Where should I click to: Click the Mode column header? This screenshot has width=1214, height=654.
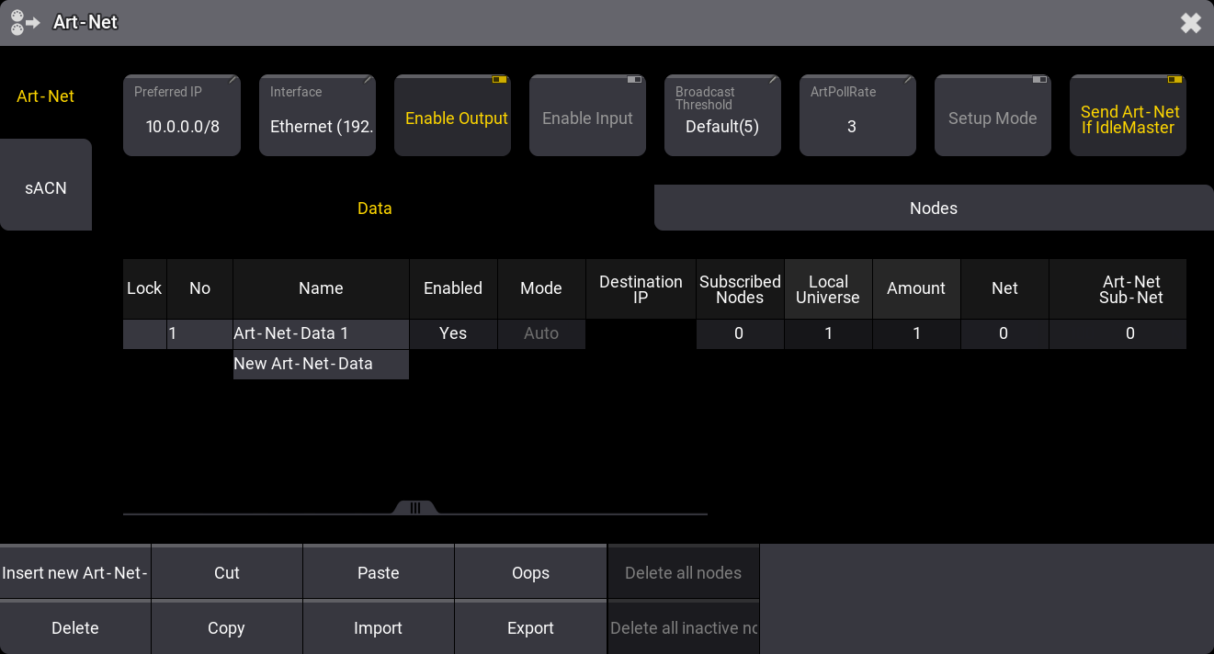coord(541,288)
